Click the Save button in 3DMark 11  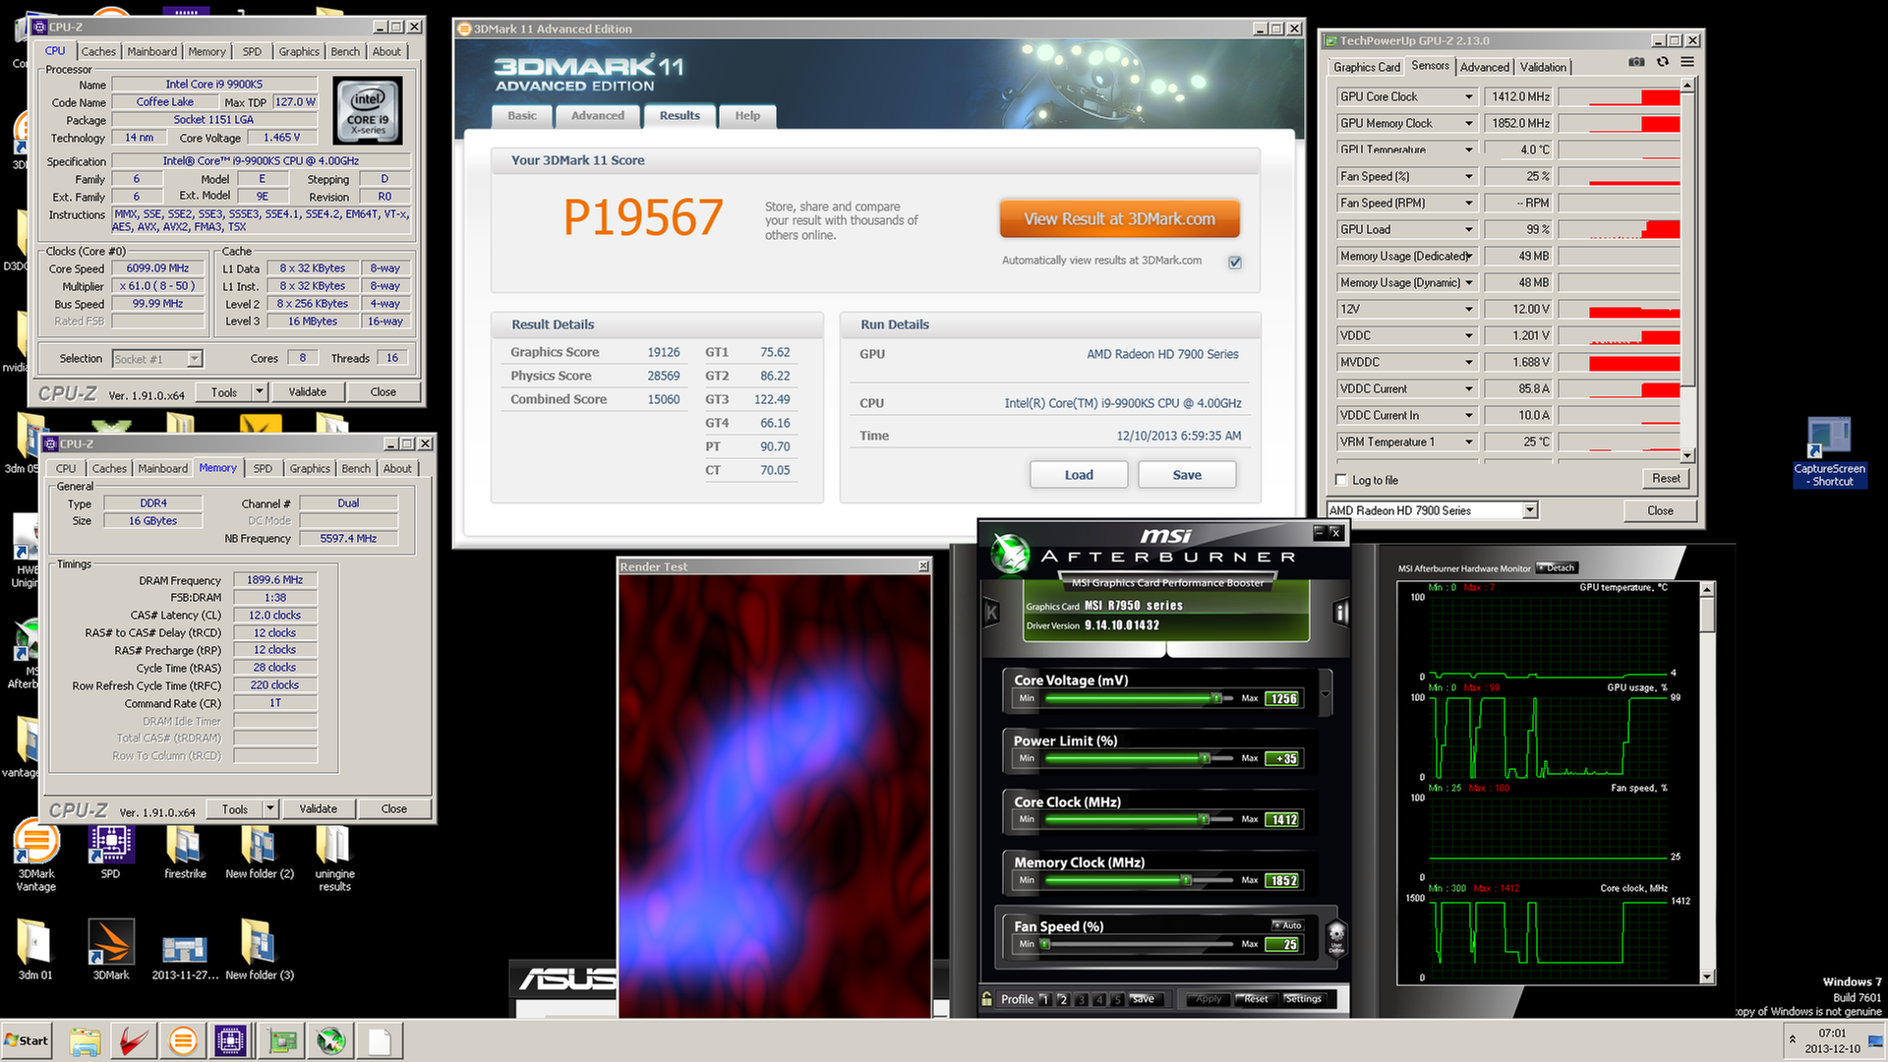click(1187, 475)
